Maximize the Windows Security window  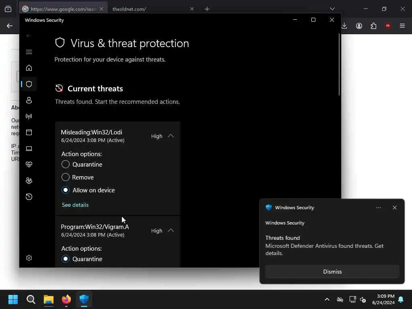coord(313,20)
